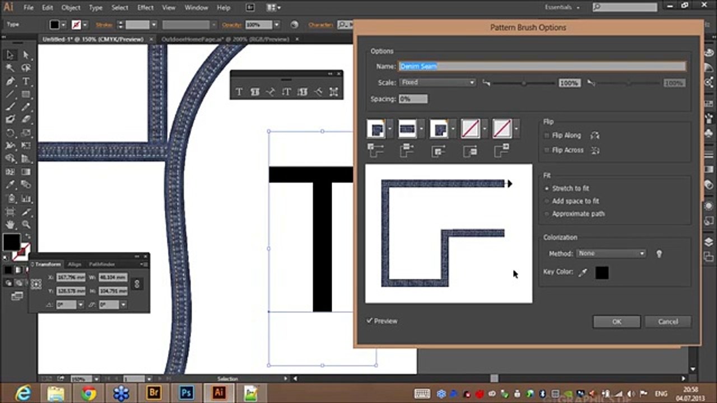Open the Essentials workspace switcher

(563, 7)
